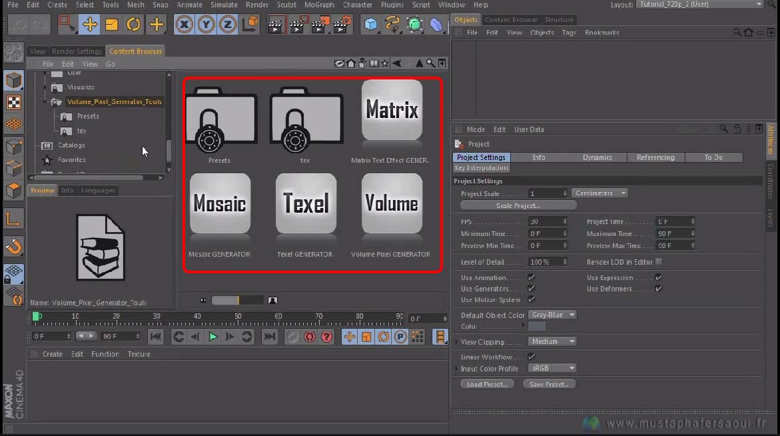Open the Mosaic GENERATOR preset
Viewport: 780px width, 436px height.
220,203
